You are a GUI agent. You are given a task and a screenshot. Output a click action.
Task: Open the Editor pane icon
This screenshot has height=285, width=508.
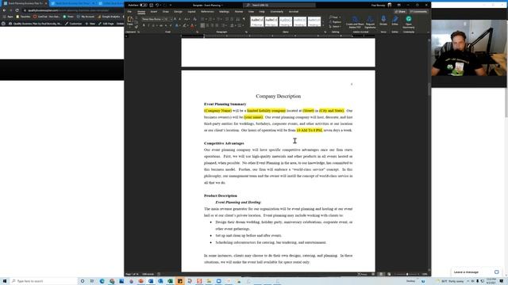point(394,19)
